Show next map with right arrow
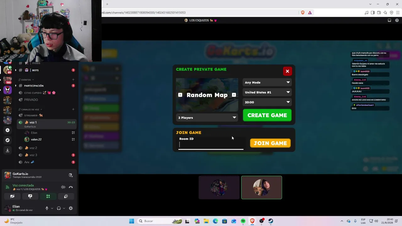The image size is (402, 226). (234, 95)
